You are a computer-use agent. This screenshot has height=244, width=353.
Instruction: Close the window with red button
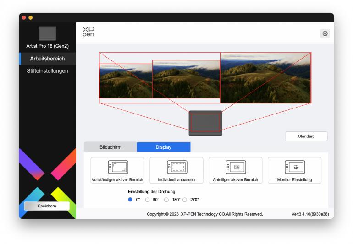[x=24, y=17]
